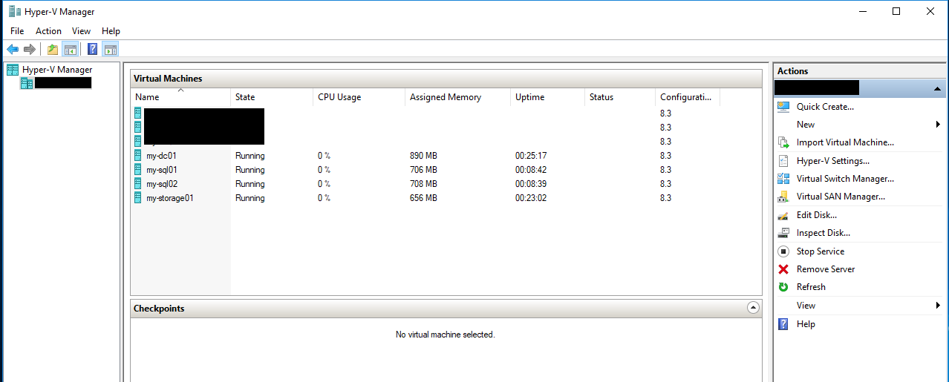Screen dimensions: 949x382
Task: Choose Stop Service action
Action: [x=821, y=251]
